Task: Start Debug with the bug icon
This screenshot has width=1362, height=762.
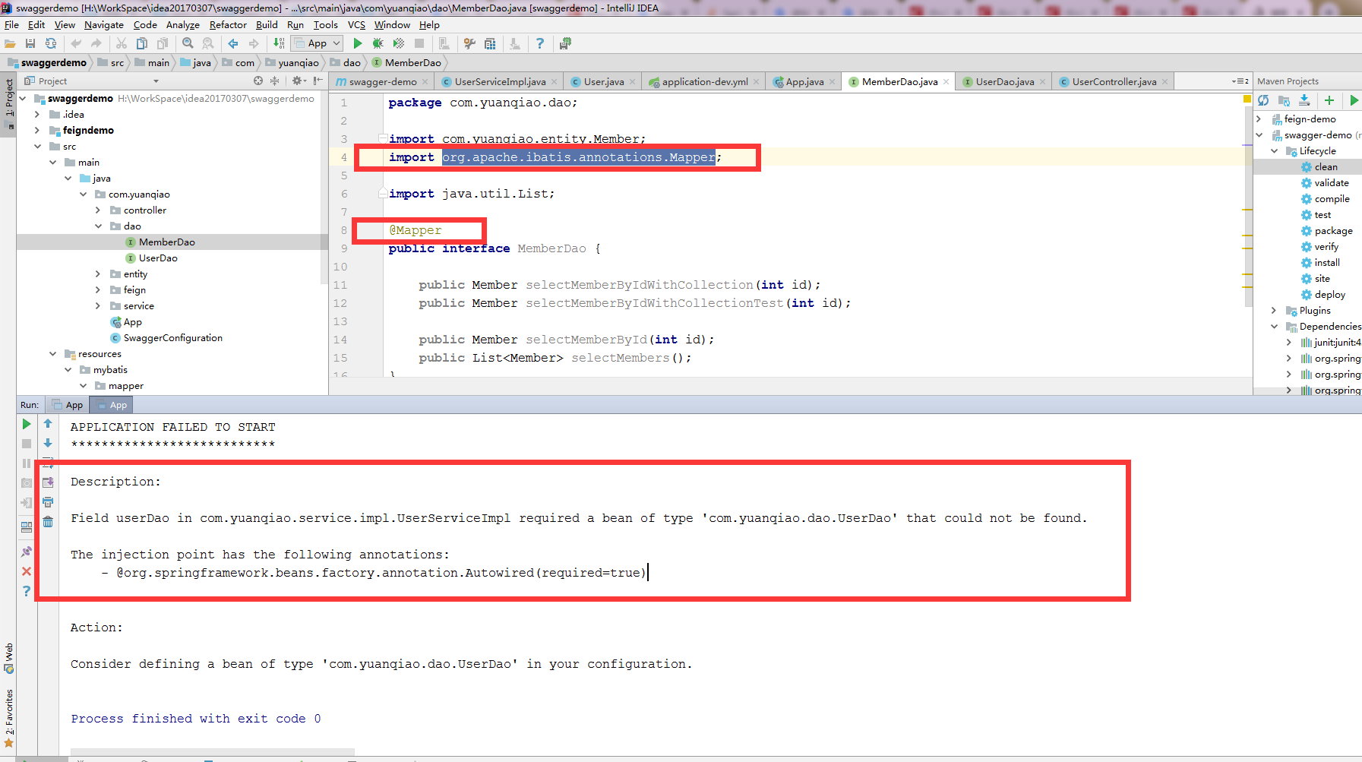Action: click(x=378, y=44)
